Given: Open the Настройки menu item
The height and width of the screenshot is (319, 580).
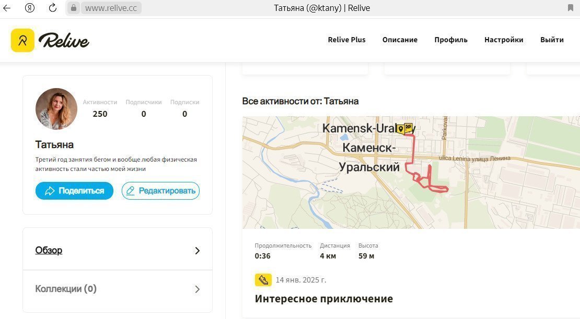Looking at the screenshot, I should 504,40.
